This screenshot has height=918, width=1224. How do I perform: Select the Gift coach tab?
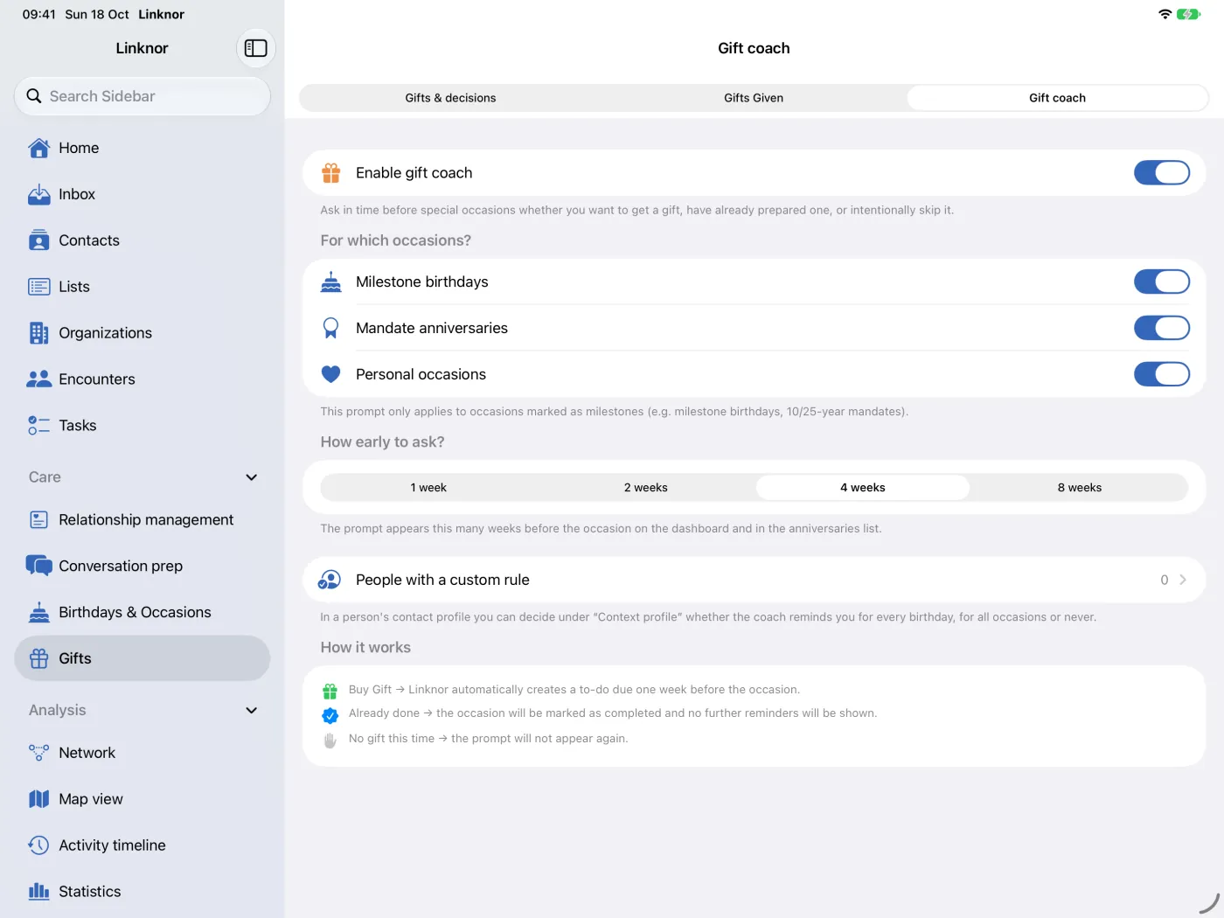[x=1057, y=98]
